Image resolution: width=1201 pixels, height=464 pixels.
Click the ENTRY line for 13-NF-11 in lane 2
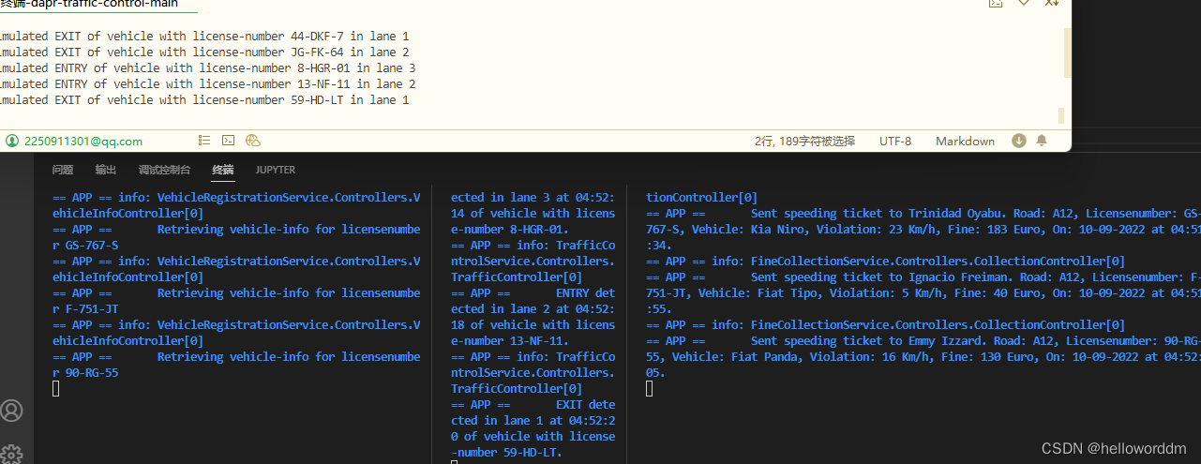pyautogui.click(x=207, y=83)
